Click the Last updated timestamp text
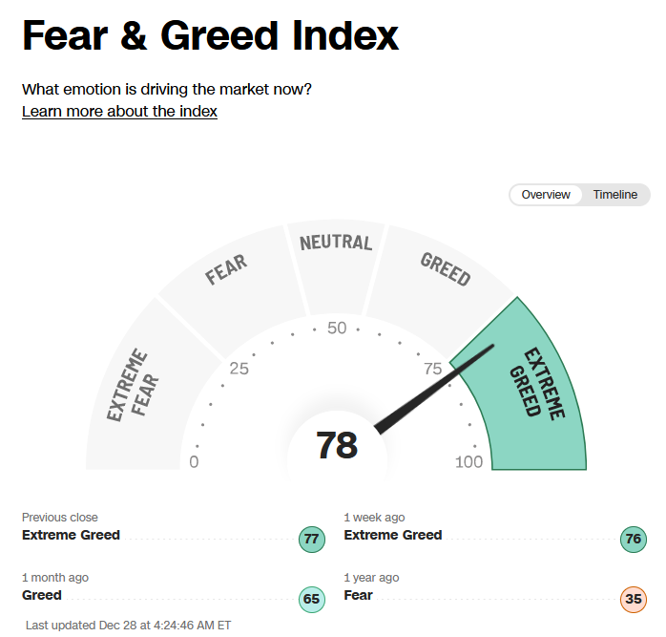The image size is (666, 637). [x=128, y=626]
